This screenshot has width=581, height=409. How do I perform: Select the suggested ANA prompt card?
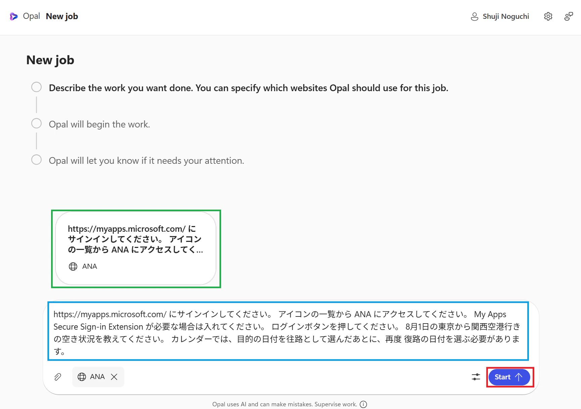[136, 249]
